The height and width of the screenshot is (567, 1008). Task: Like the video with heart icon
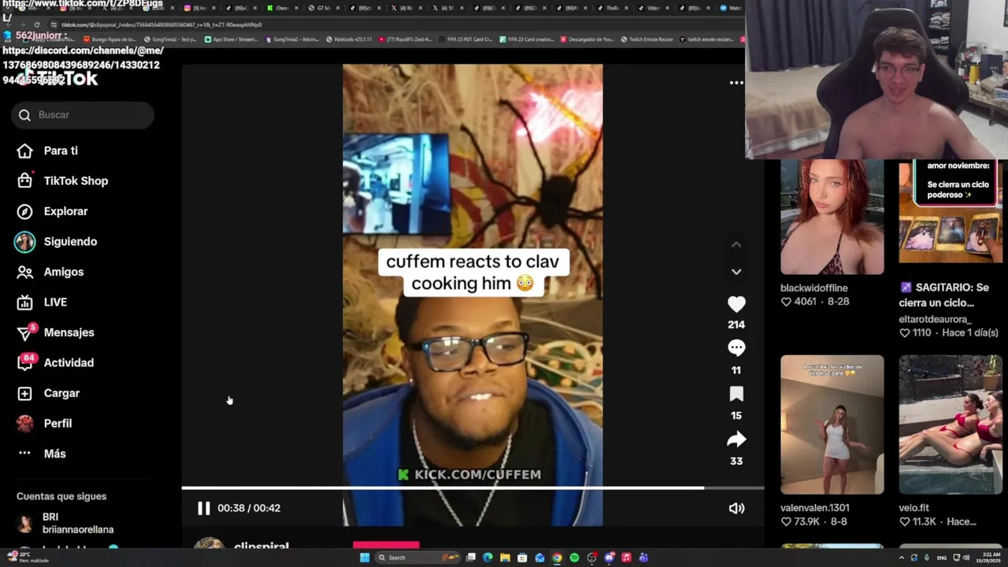point(736,304)
